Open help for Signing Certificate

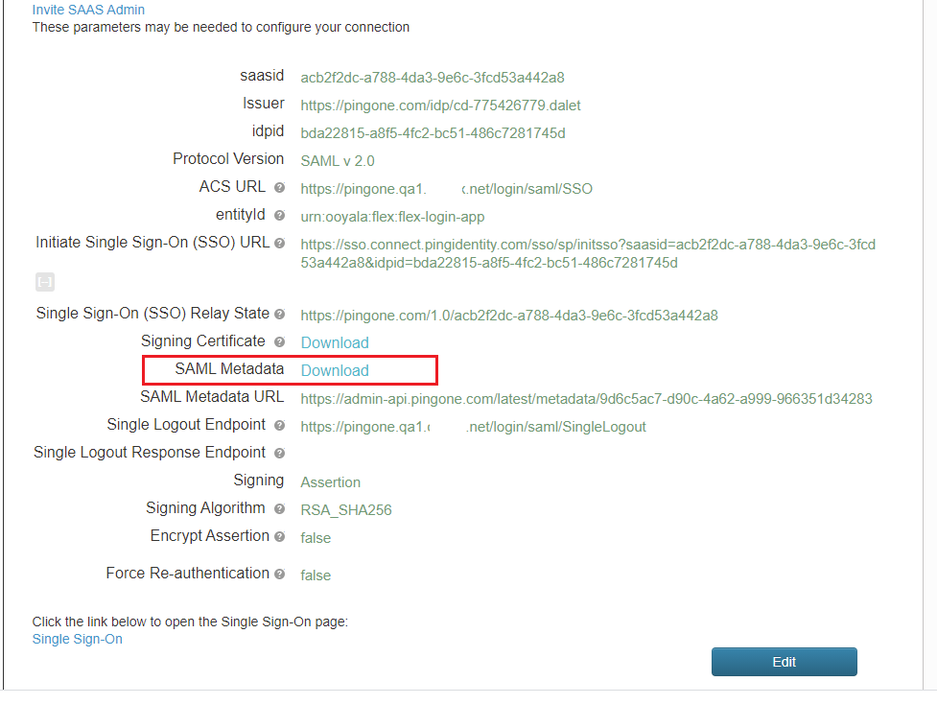click(x=281, y=341)
